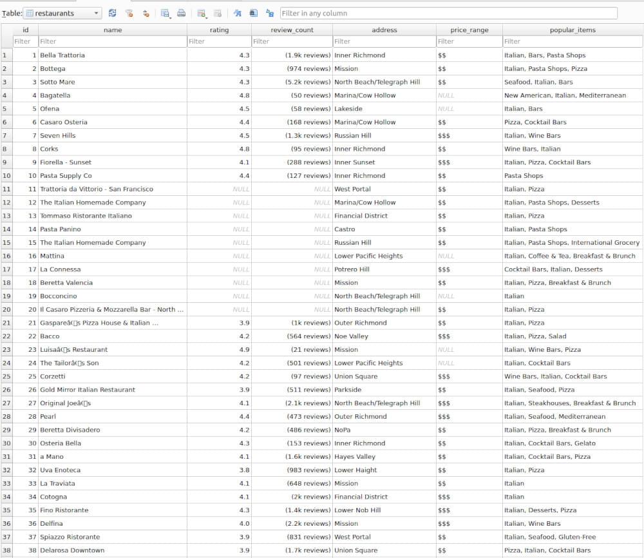Insert a new record into the table
Image resolution: width=644 pixels, height=558 pixels.
201,13
